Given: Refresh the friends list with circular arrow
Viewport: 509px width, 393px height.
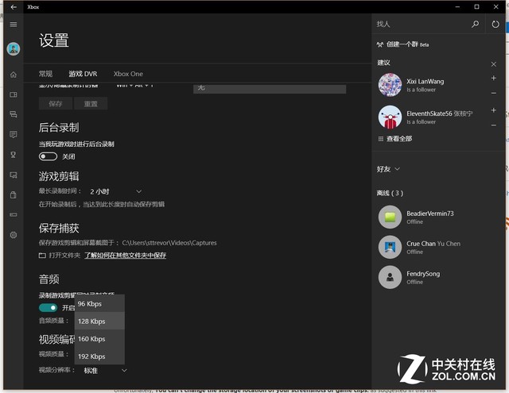Looking at the screenshot, I should pos(495,24).
